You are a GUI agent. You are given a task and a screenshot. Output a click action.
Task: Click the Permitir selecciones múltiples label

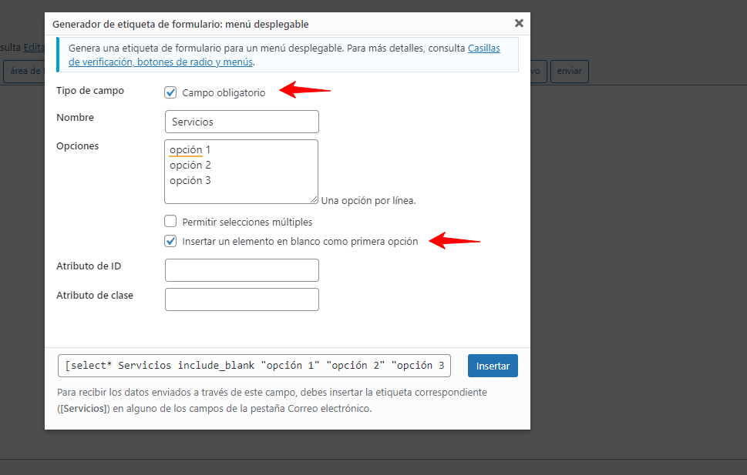pyautogui.click(x=247, y=222)
